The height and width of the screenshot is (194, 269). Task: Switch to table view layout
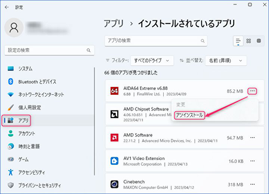click(259, 41)
